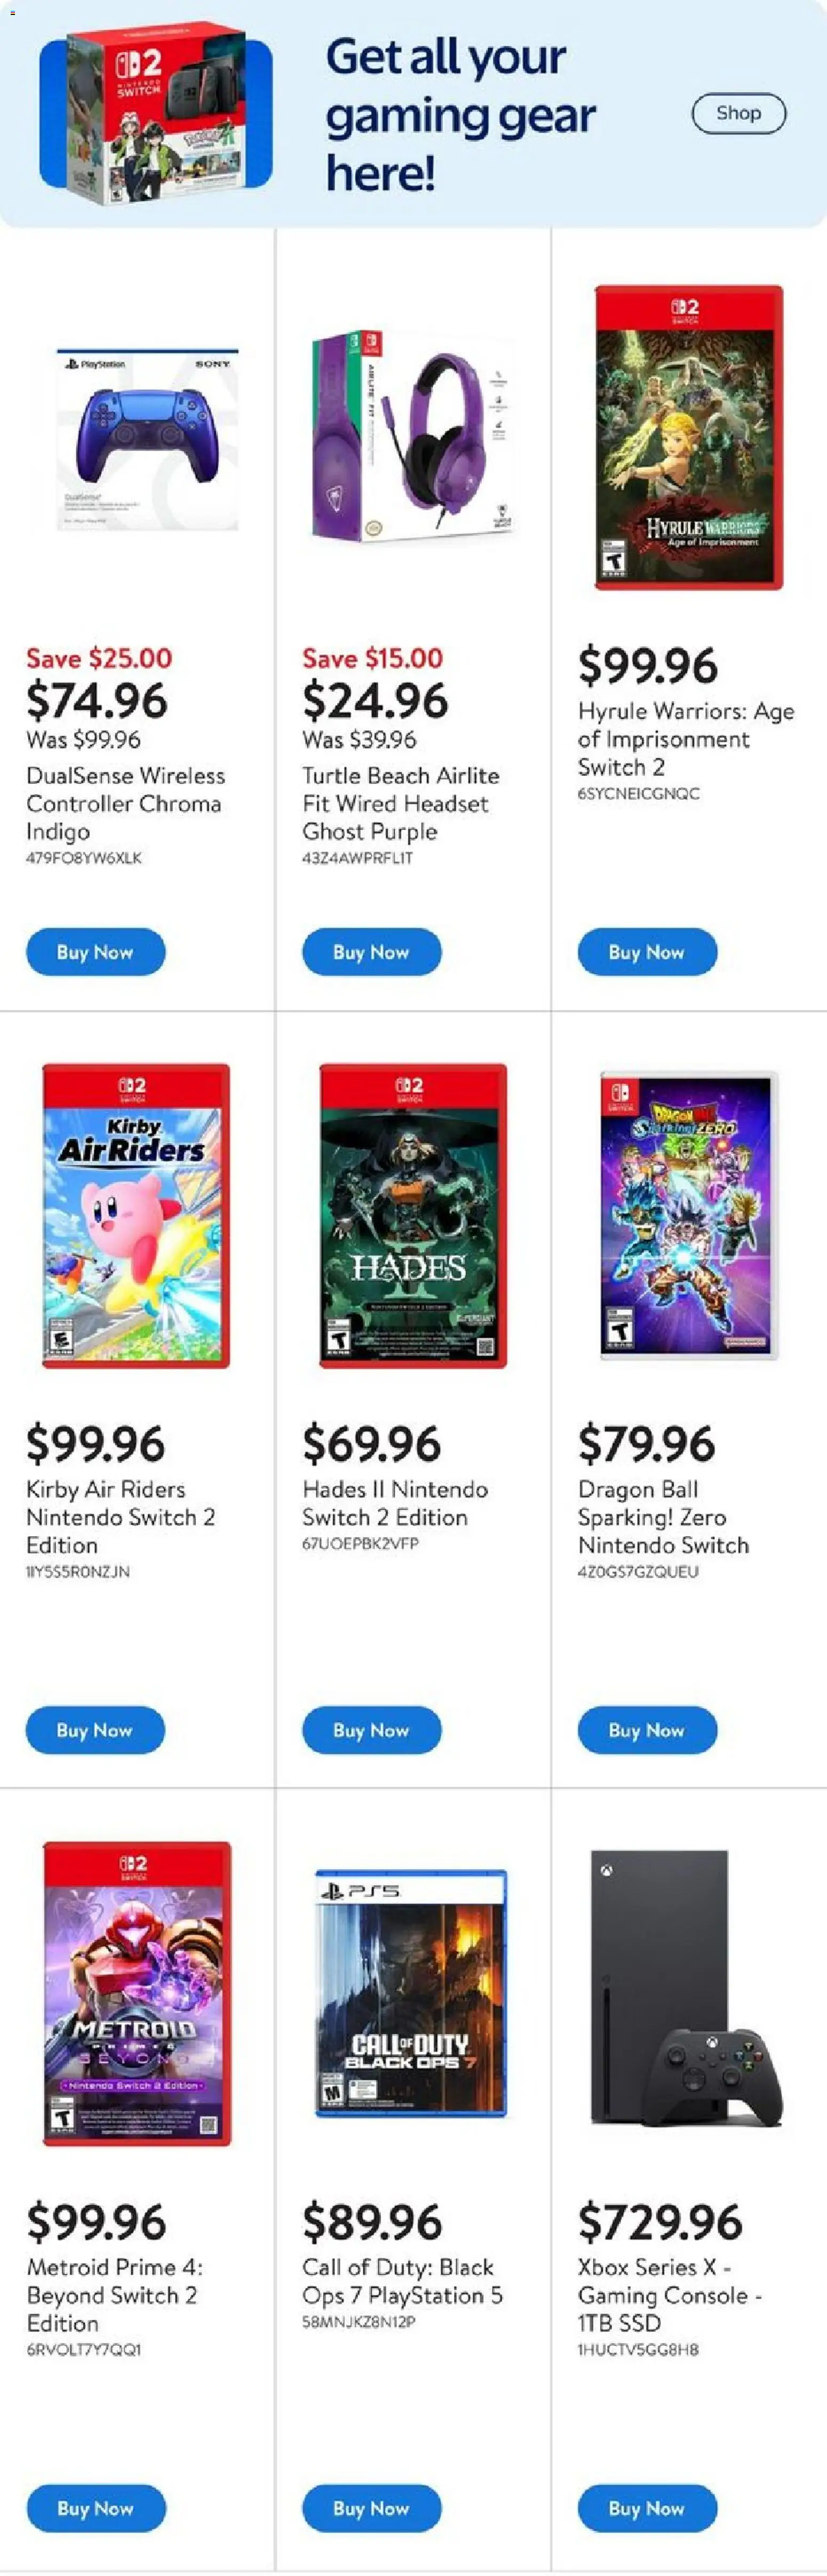Click Buy Now under Kirby Air Riders
Image resolution: width=827 pixels, height=2576 pixels.
[95, 1730]
